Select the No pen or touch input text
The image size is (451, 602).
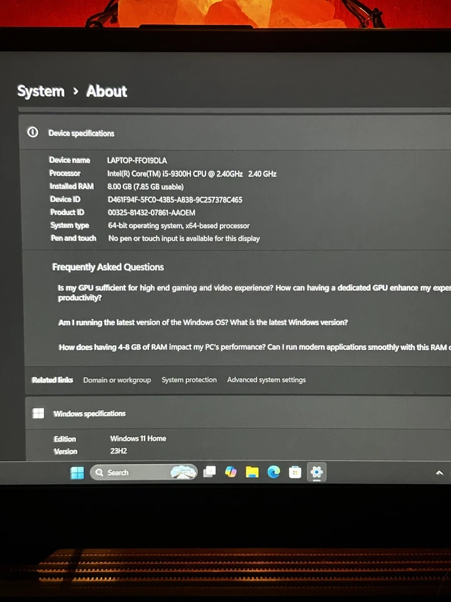(184, 238)
